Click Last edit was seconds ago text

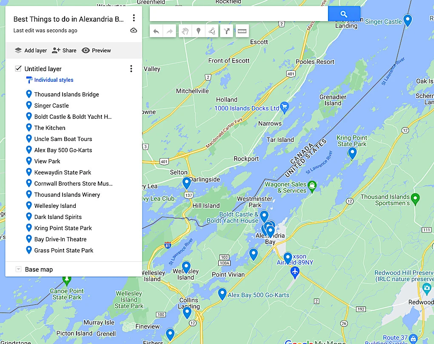pos(46,31)
